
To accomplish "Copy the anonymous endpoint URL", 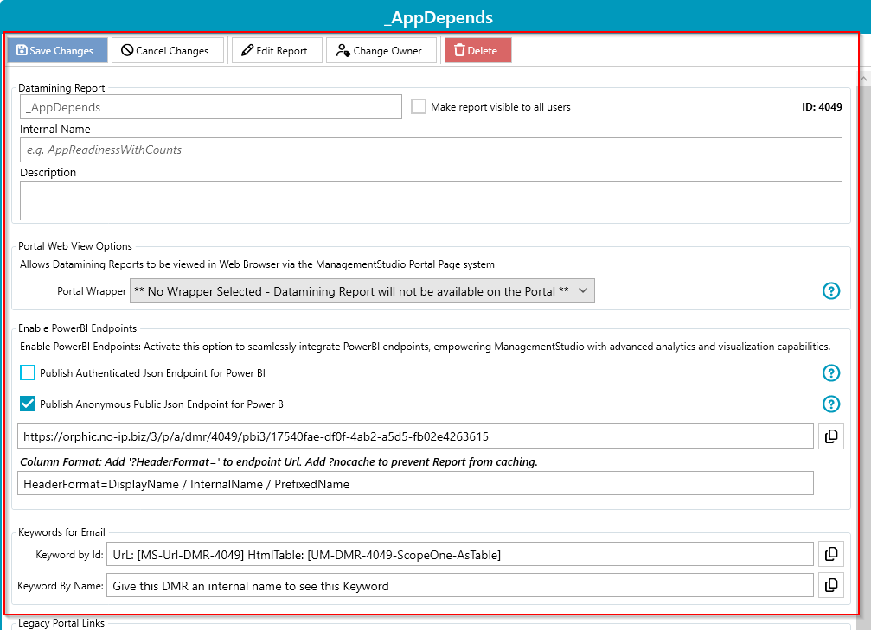I will click(x=831, y=436).
